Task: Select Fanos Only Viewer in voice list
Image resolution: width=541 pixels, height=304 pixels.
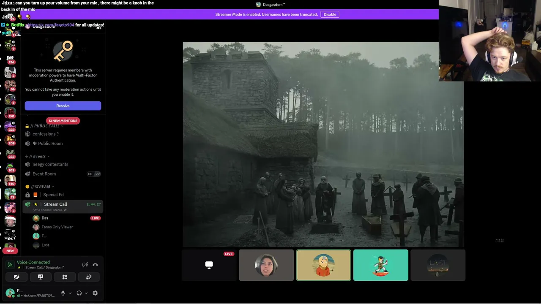Action: 63,227
